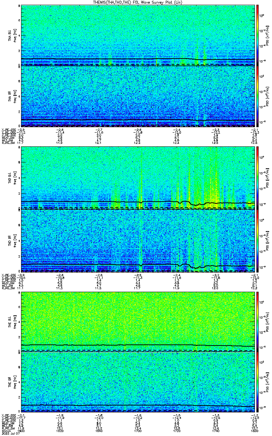272x436 pixels.
Task: Click the PSD color bar beside THA B-parallel
Action: (258, 96)
